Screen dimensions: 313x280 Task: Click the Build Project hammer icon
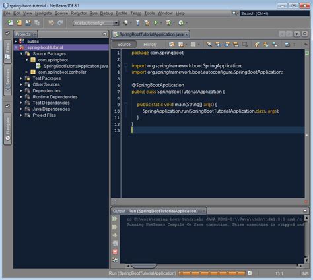[x=138, y=22]
